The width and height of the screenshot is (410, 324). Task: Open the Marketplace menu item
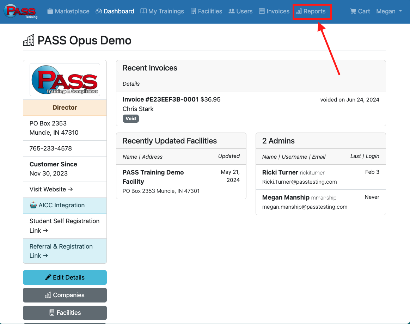[x=68, y=11]
